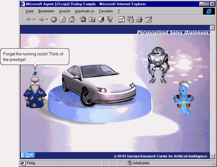The height and width of the screenshot is (167, 217).
Task: Print the page with printer icon
Action: pyautogui.click(x=139, y=19)
